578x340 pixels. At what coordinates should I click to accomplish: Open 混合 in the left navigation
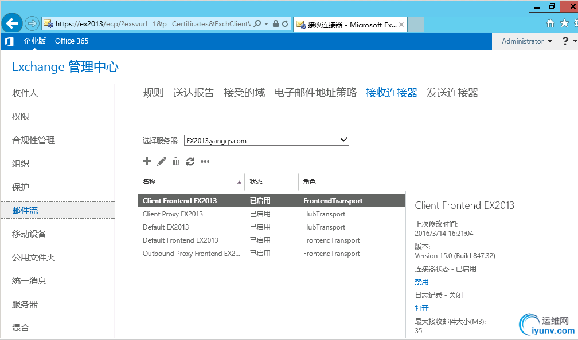21,327
